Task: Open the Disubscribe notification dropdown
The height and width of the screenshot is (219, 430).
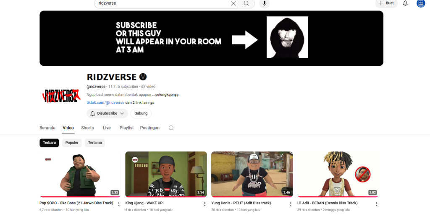Action: [x=107, y=113]
